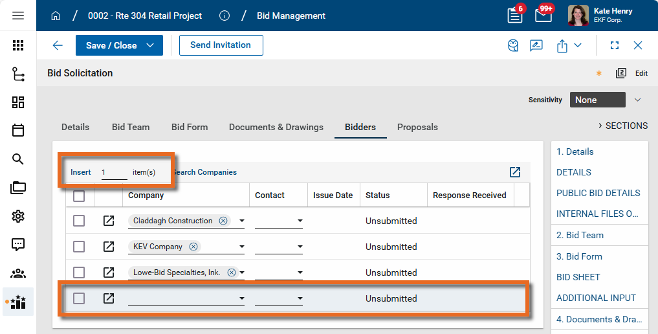Screen dimensions: 658x334
Task: Open the calendar icon in sidebar
Action: pos(18,131)
